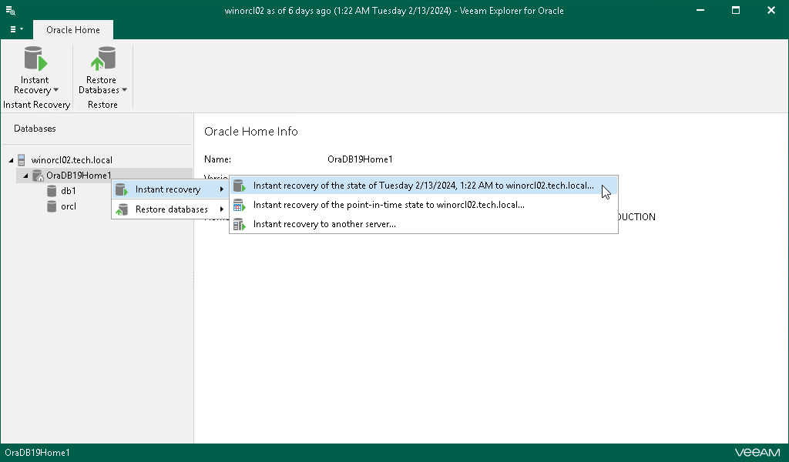
Task: Select Instant recovery context menu entry
Action: point(167,189)
